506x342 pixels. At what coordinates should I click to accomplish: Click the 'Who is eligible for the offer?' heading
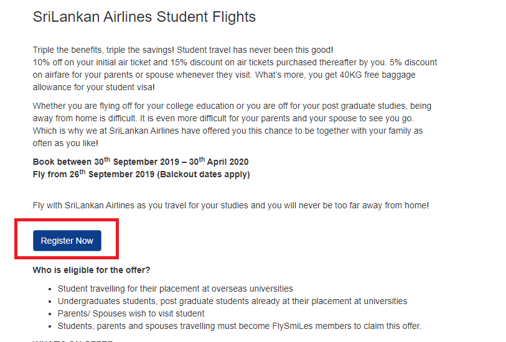[91, 270]
